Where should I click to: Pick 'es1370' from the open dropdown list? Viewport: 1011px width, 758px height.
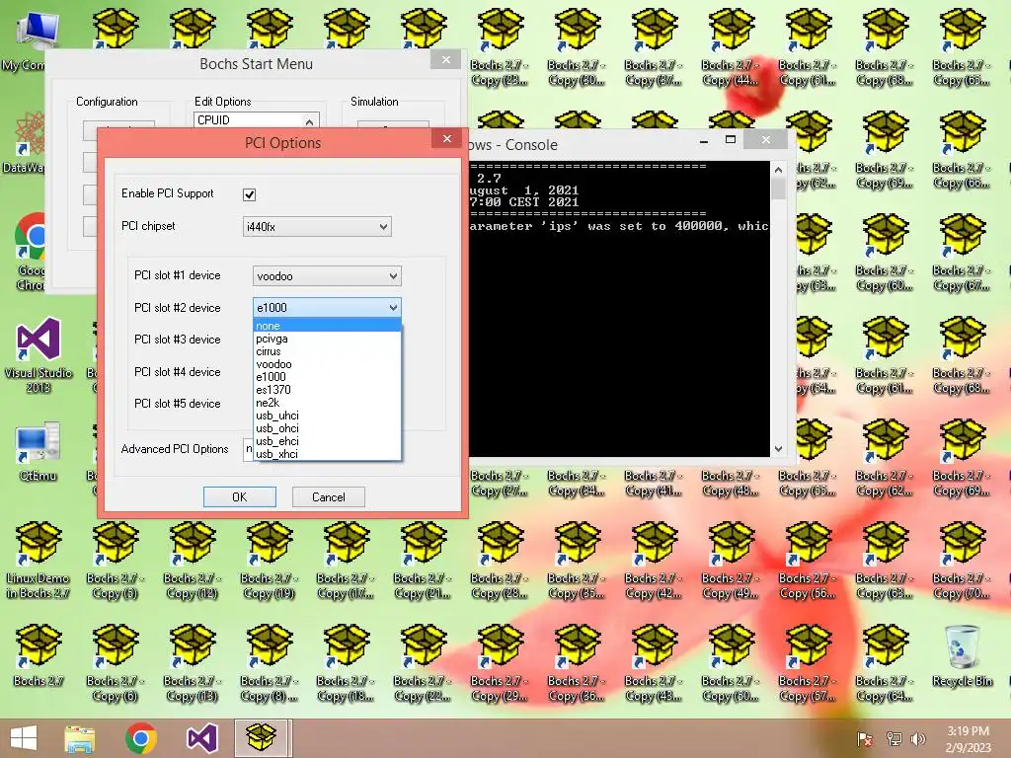click(x=327, y=389)
